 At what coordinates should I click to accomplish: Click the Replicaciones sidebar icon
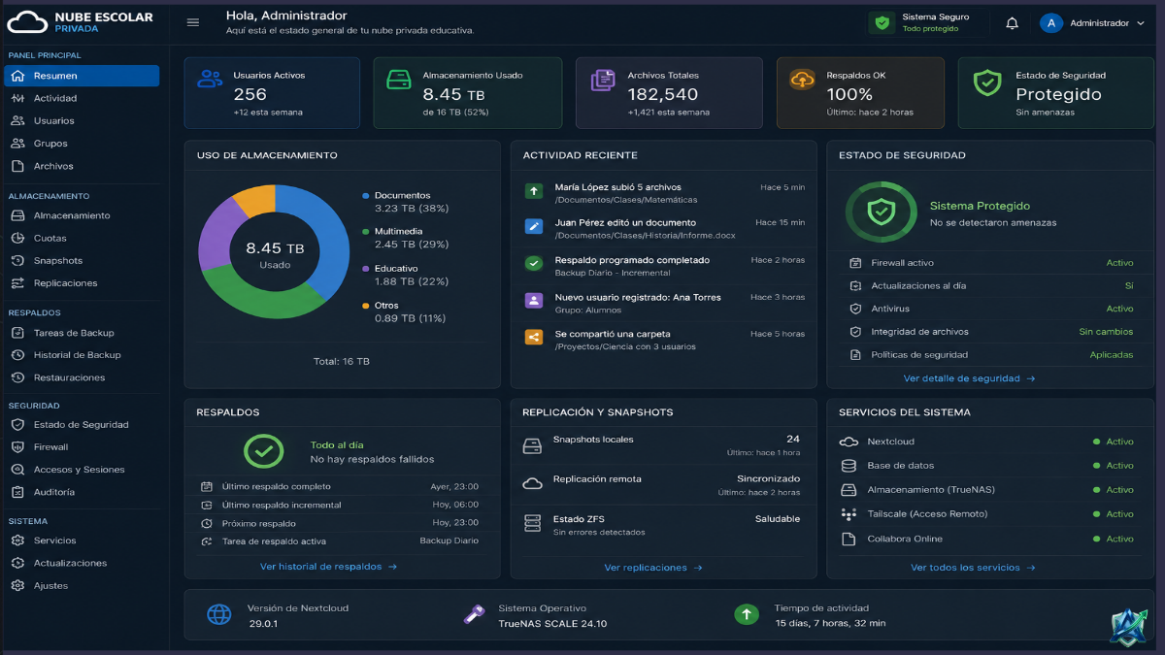click(17, 283)
